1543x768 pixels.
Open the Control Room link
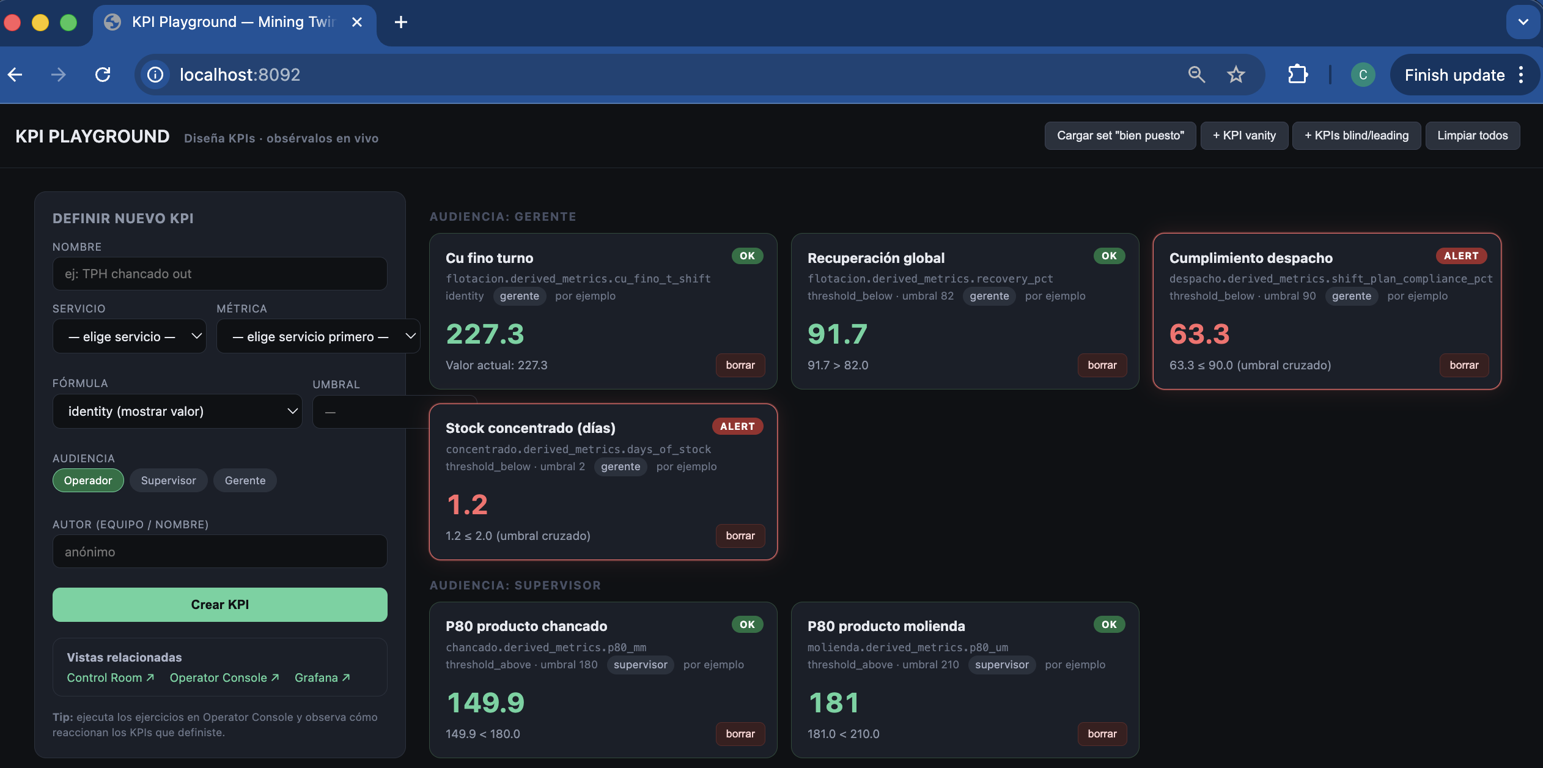tap(110, 678)
